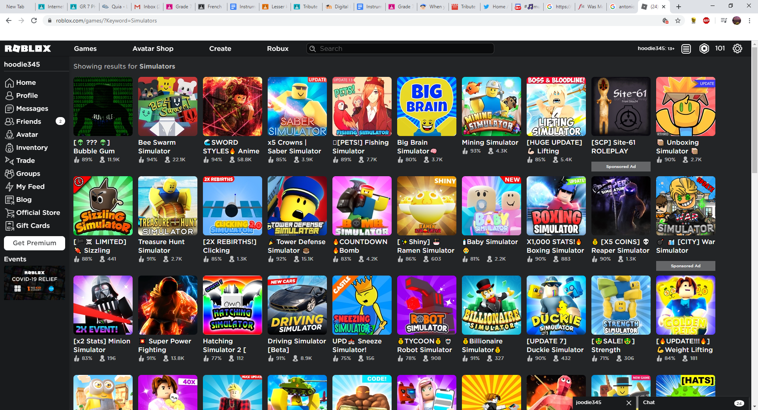Open the Avatar Shop navigation menu

tap(153, 48)
